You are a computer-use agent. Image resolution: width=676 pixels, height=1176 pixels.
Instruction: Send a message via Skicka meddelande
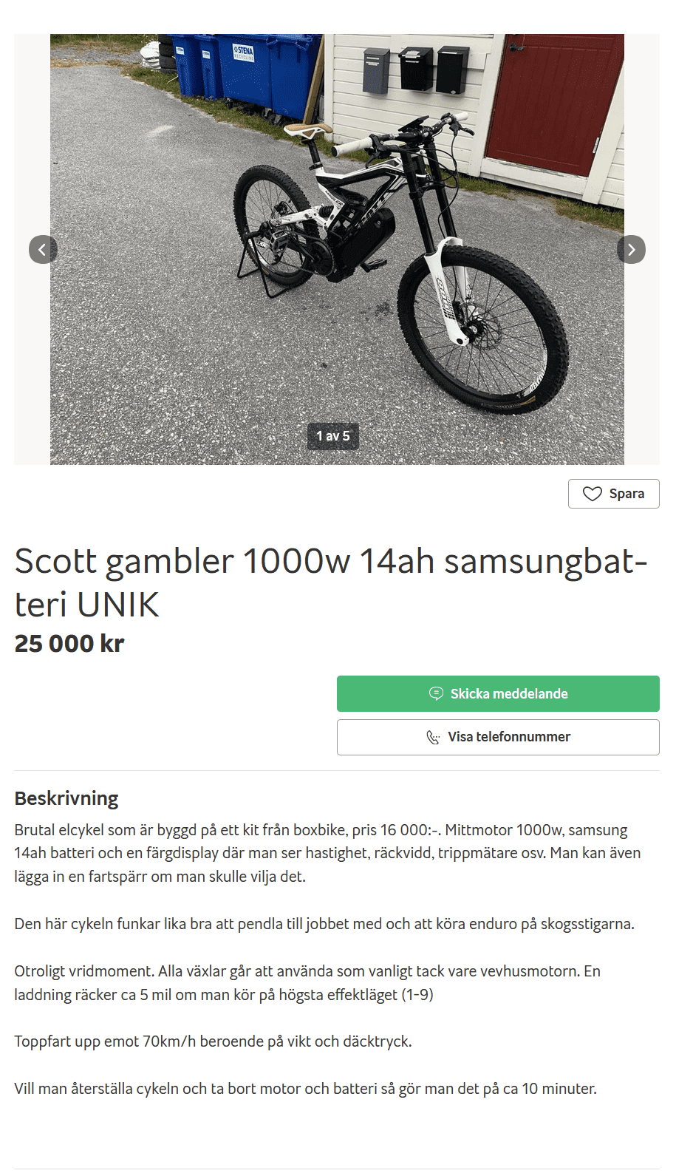pyautogui.click(x=498, y=693)
